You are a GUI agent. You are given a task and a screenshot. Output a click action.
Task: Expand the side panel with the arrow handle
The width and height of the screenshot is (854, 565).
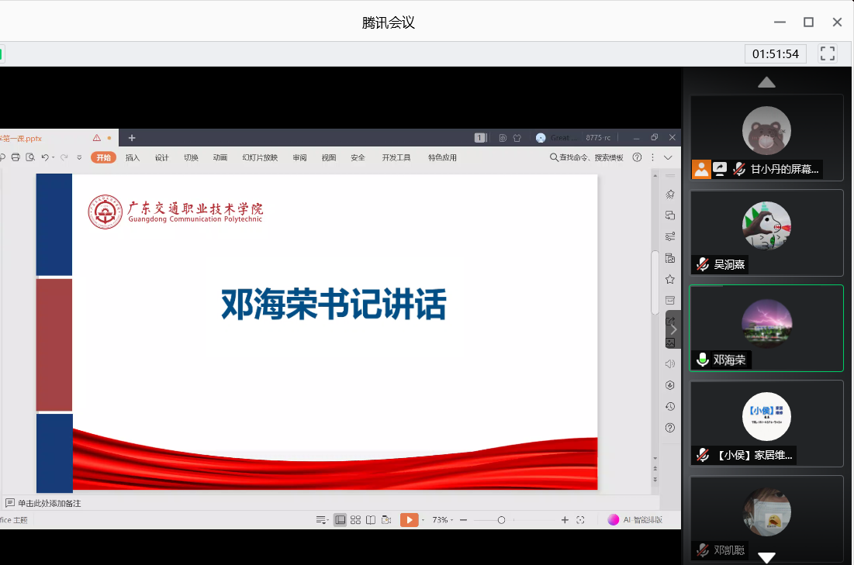coord(674,329)
